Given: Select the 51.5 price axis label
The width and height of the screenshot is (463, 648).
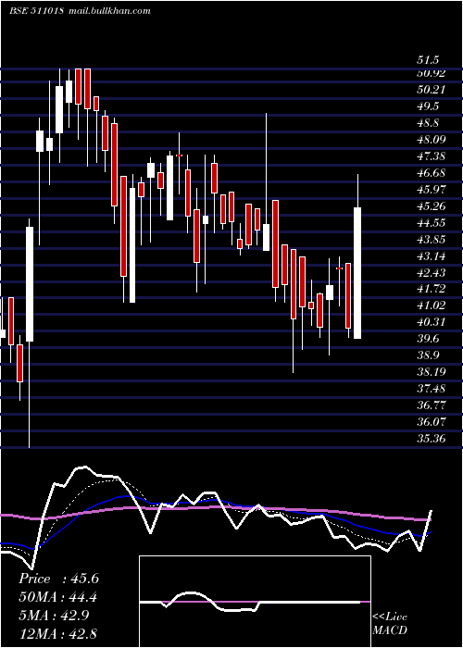Looking at the screenshot, I should coord(428,60).
